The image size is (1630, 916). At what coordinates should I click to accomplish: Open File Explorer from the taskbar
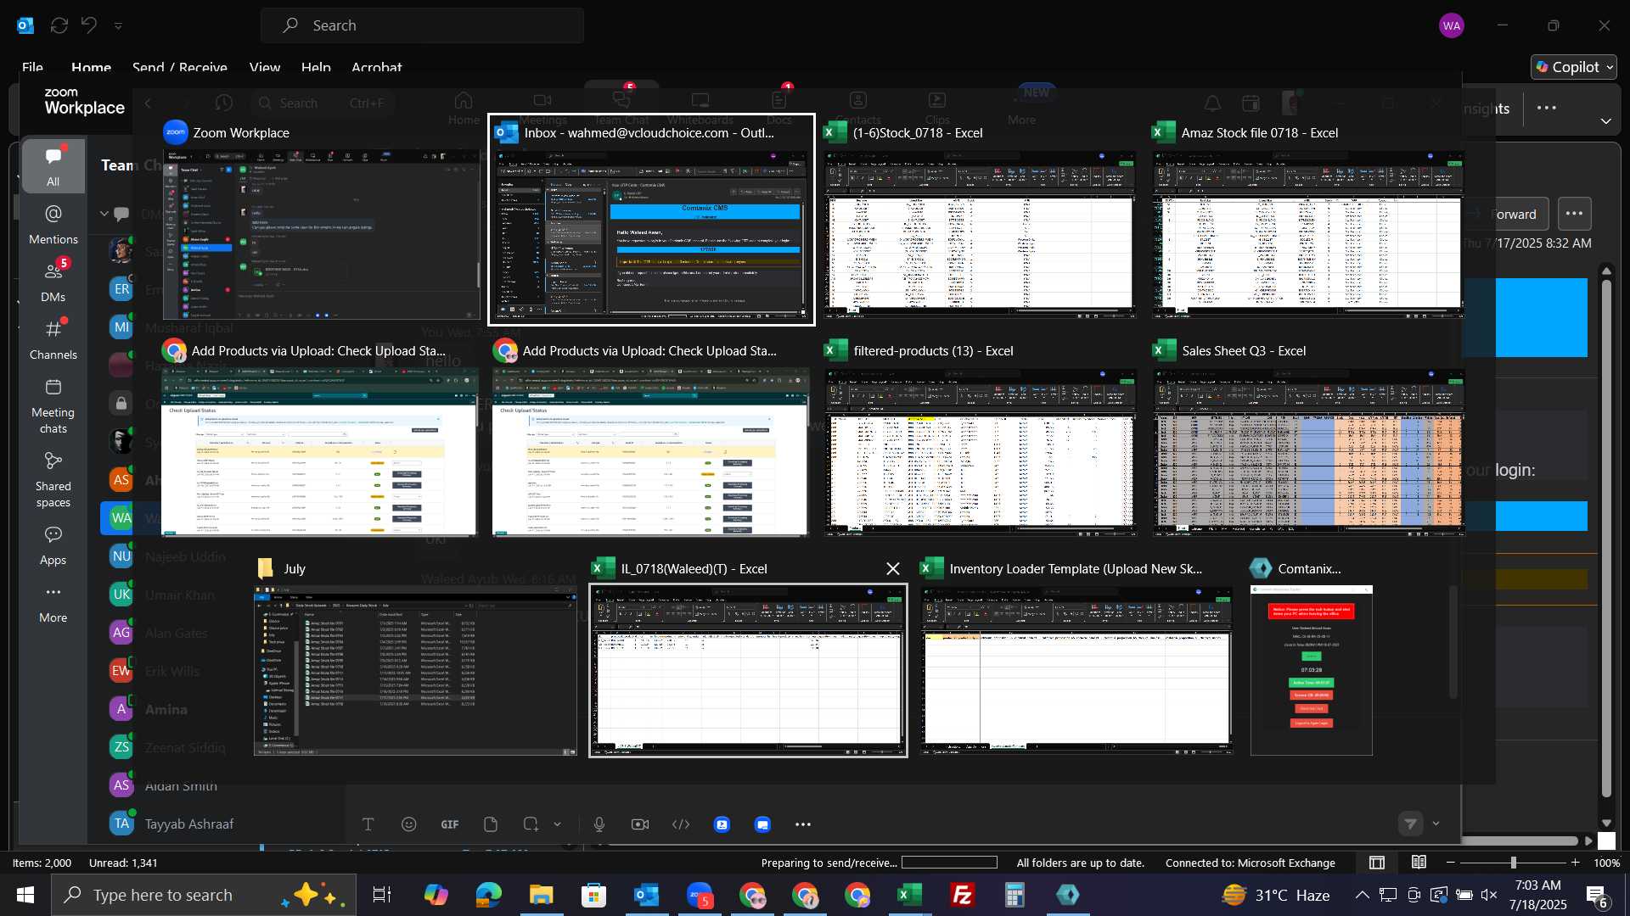click(541, 895)
